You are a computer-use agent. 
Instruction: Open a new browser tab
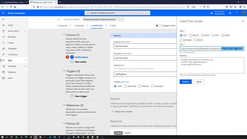tap(60, 2)
